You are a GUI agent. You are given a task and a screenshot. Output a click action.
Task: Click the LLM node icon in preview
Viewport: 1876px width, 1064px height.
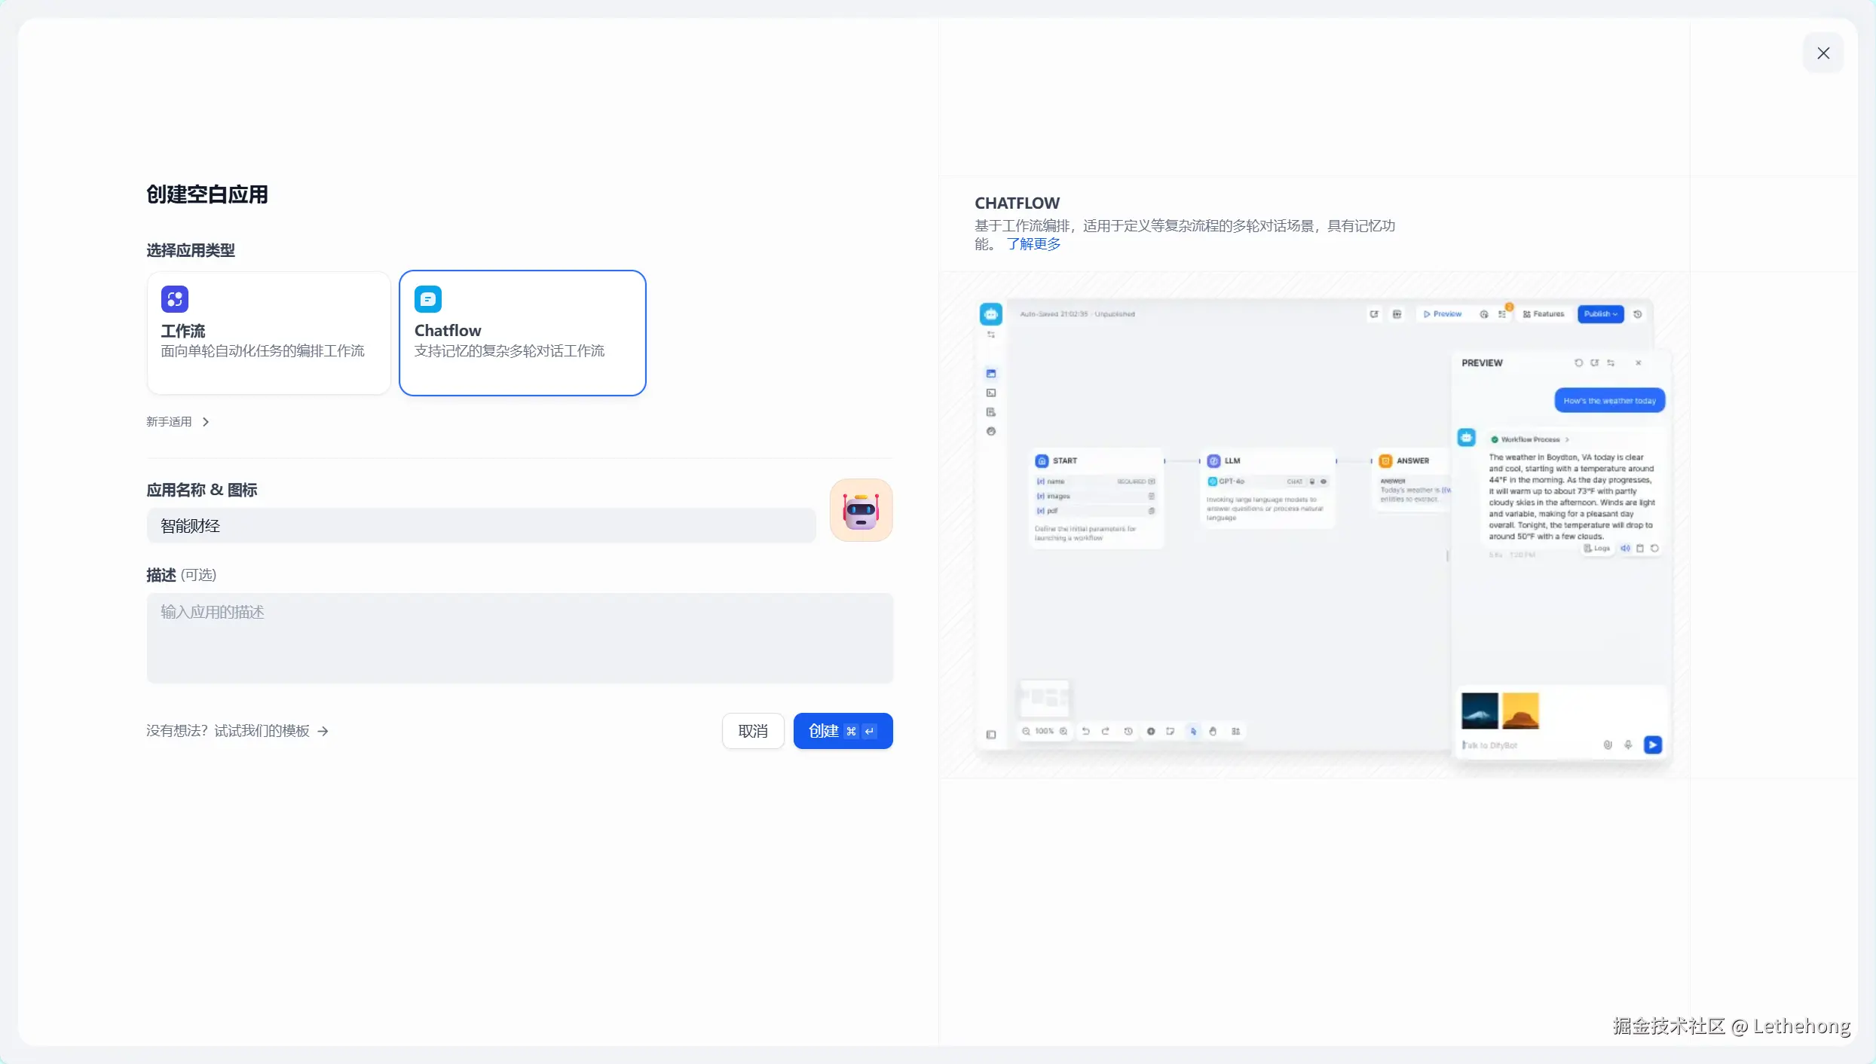(x=1213, y=460)
